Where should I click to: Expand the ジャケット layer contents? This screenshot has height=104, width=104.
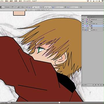pyautogui.click(x=88, y=20)
